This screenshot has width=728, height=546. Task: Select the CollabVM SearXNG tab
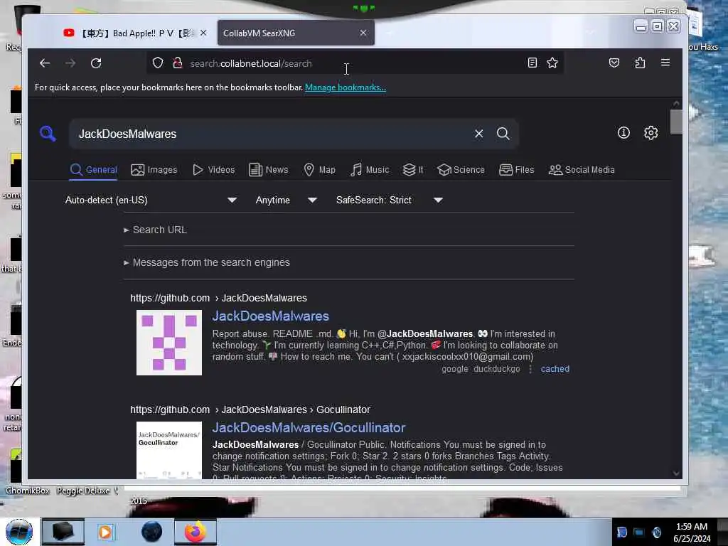point(296,33)
